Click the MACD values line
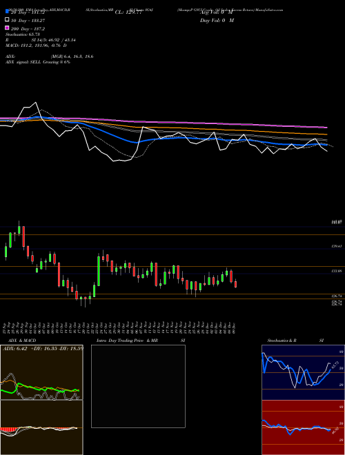This screenshot has width=345, height=455. coord(36,45)
